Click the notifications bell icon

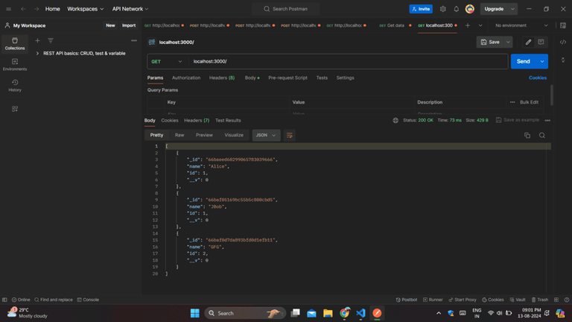pos(456,9)
